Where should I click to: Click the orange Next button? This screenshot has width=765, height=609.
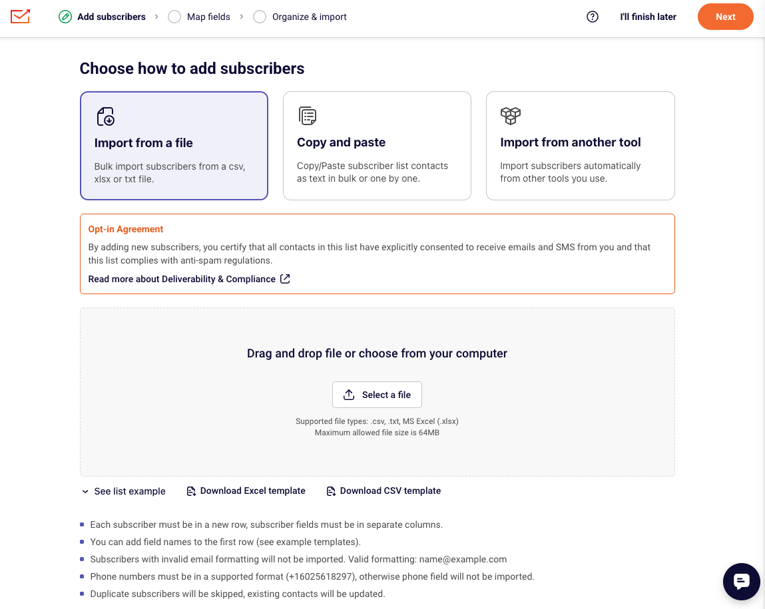click(725, 17)
